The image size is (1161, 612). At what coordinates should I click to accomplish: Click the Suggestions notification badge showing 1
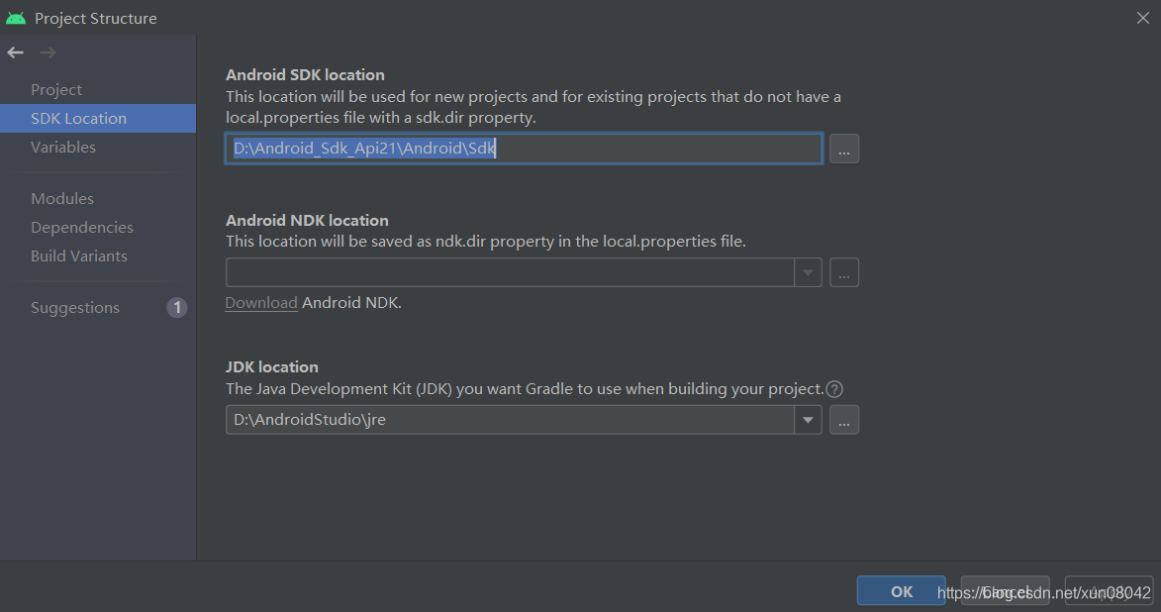(176, 307)
